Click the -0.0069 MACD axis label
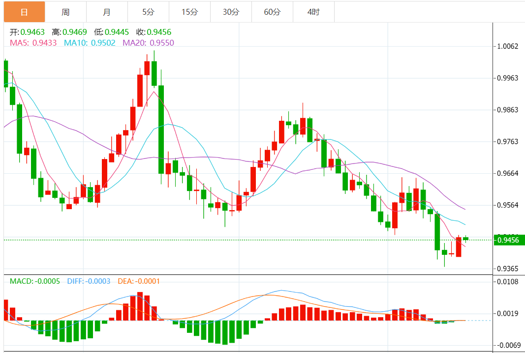This screenshot has height=353, width=525. pos(508,345)
